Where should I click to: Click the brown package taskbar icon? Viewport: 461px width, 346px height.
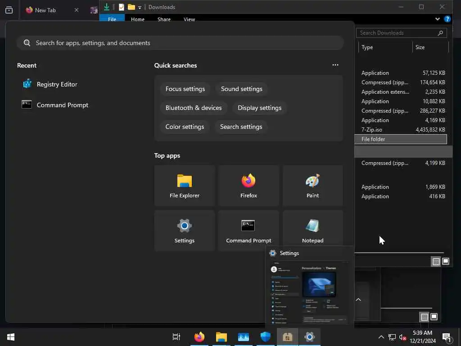(x=287, y=337)
